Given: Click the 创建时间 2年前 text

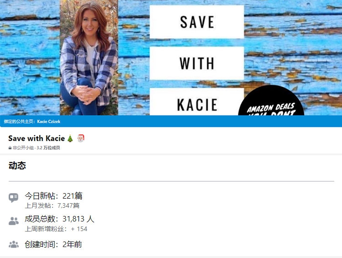Looking at the screenshot, I should (53, 244).
